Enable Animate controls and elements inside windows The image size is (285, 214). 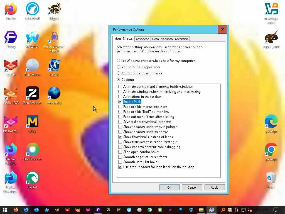(120, 87)
